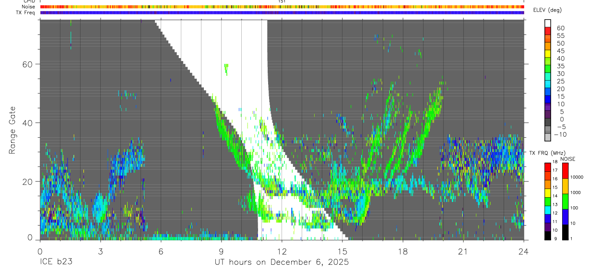The image size is (589, 272).
Task: Click the 'TX Freq' row label at top left
Action: [26, 12]
